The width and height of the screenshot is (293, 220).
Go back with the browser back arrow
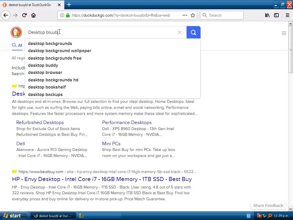(6, 15)
